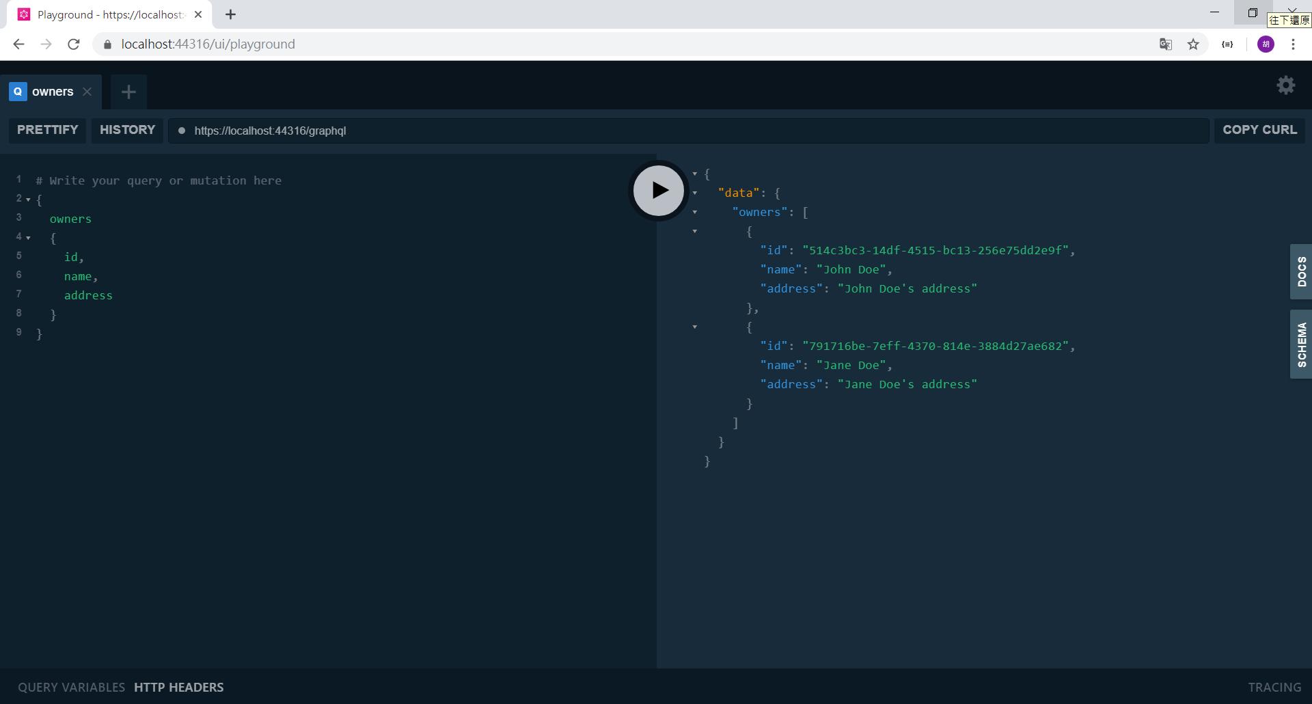Run the query with the play button
This screenshot has width=1312, height=704.
[658, 190]
